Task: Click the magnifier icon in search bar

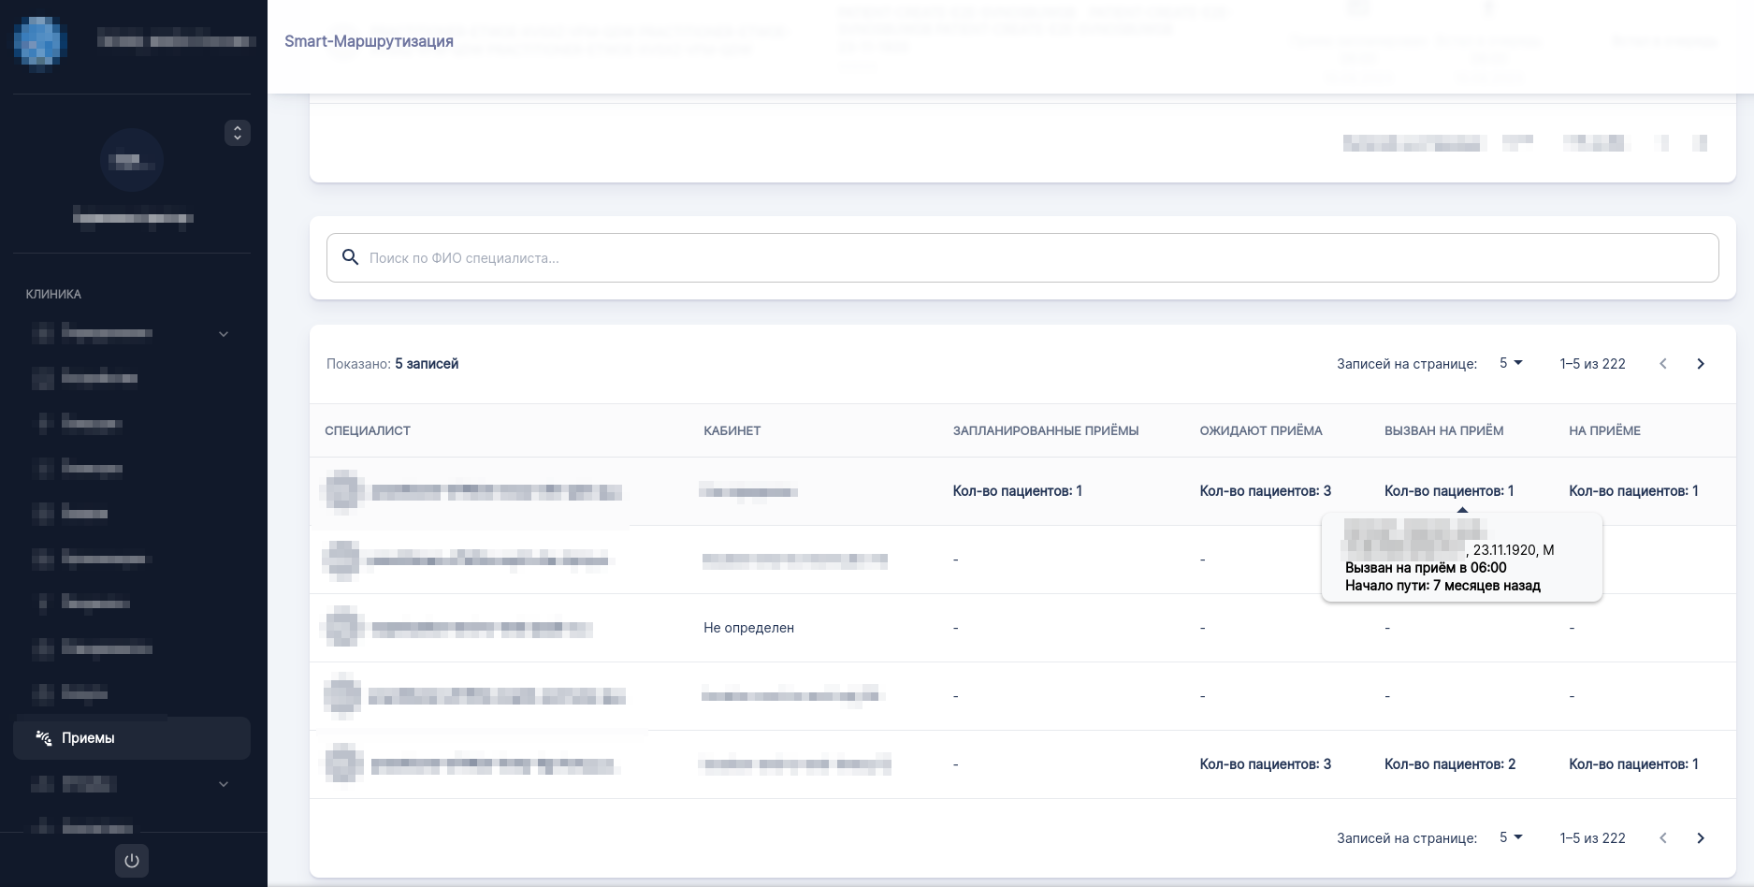Action: (351, 257)
